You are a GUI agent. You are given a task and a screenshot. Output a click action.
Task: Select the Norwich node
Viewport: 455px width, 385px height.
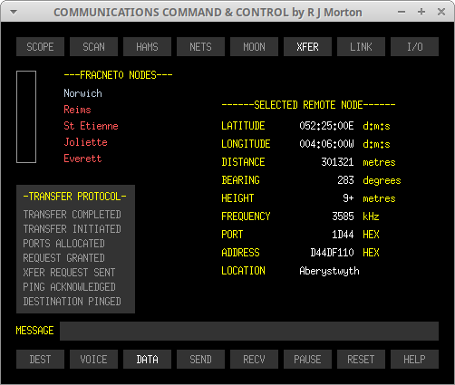click(82, 93)
